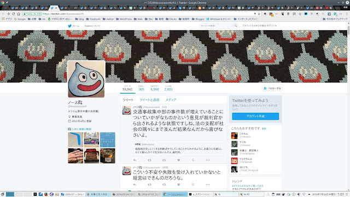The height and width of the screenshot is (197, 350).
Task: Reply to the 交通事故集中部 tweet
Action: [135, 160]
